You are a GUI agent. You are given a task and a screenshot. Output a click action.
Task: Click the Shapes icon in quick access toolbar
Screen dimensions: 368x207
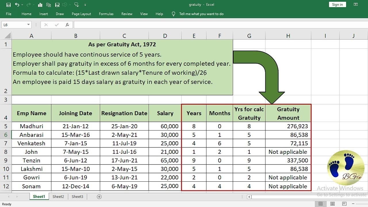tap(64, 5)
